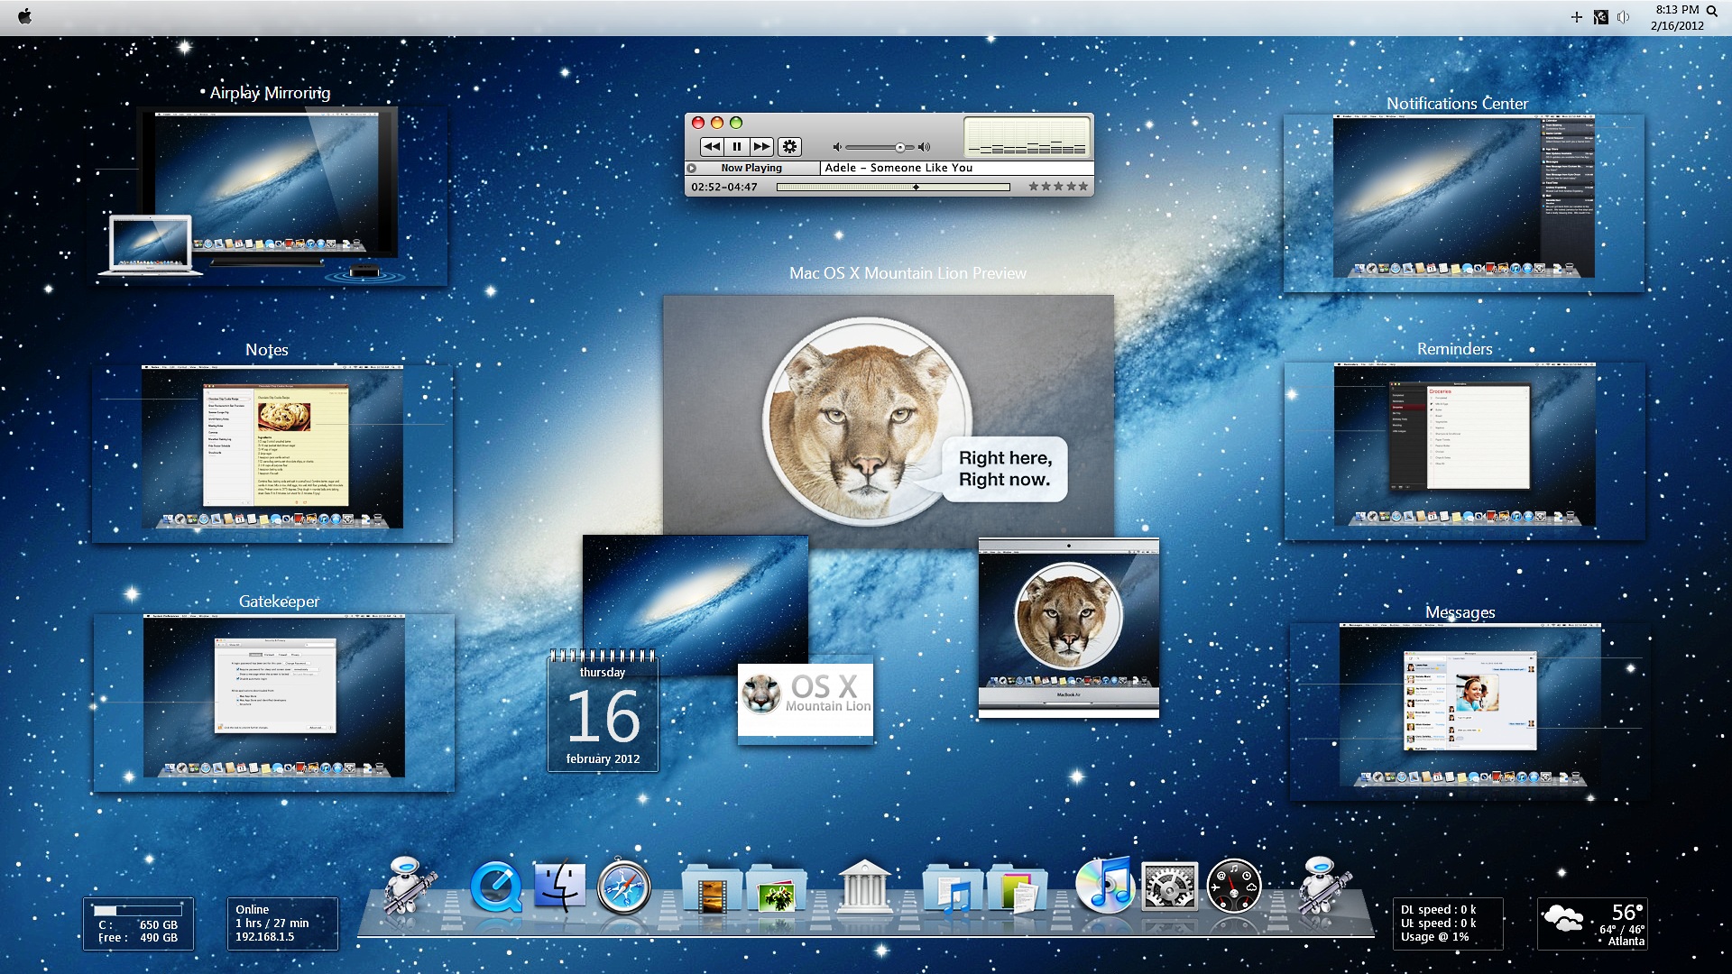Click the plus icon in the menu bar
Screen dimensions: 1732x974
pyautogui.click(x=1577, y=17)
